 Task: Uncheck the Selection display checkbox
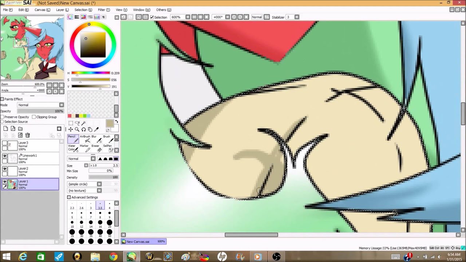pyautogui.click(x=152, y=17)
